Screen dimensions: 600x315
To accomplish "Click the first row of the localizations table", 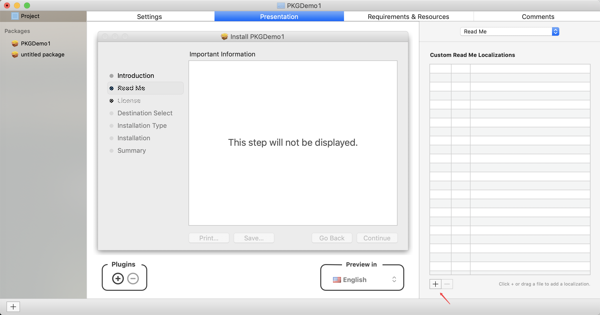I will pyautogui.click(x=510, y=69).
